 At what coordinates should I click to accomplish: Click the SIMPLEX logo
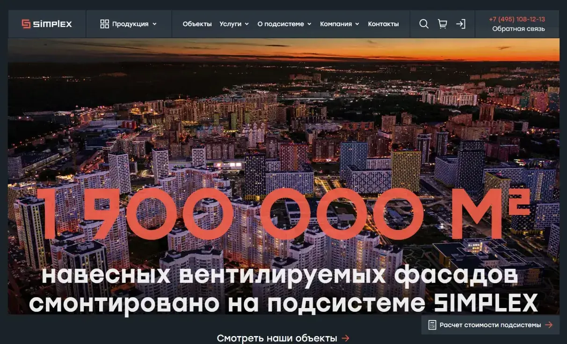pos(47,24)
